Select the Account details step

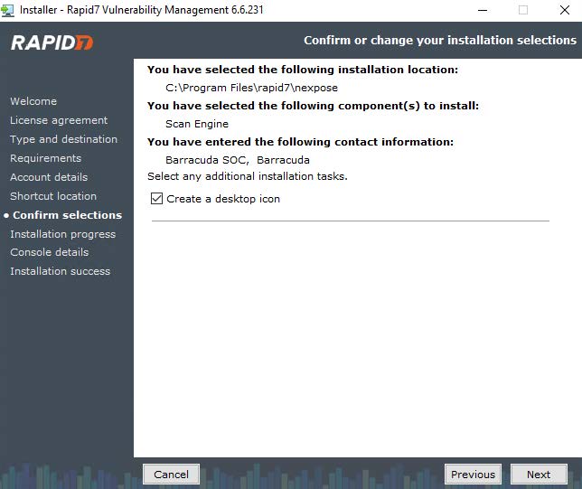pyautogui.click(x=49, y=177)
